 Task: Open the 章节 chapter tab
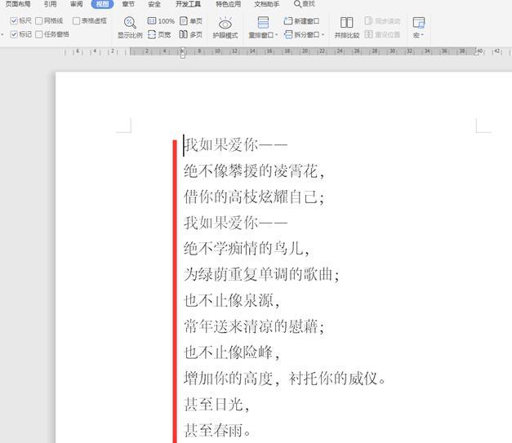[128, 4]
